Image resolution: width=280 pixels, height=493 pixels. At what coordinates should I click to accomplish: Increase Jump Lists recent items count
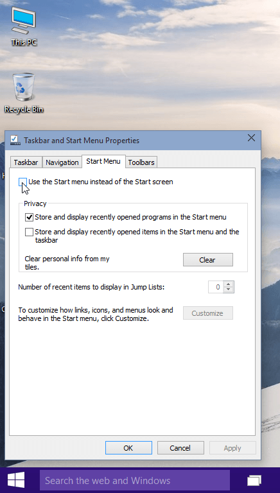click(x=229, y=284)
